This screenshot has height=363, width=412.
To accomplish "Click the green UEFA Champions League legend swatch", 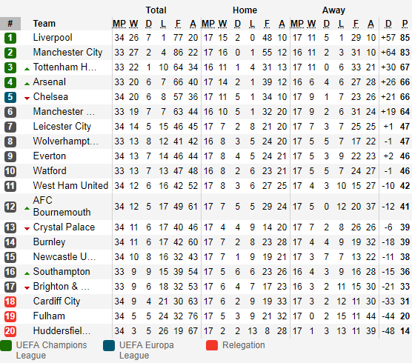I will pos(6,345).
